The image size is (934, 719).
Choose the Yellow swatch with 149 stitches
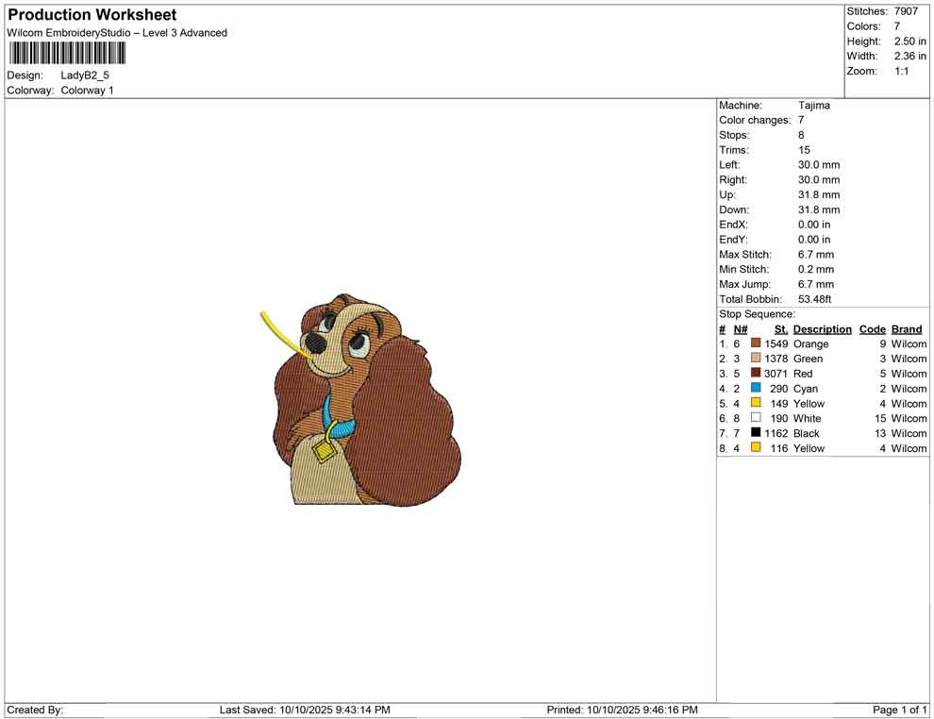coord(756,403)
